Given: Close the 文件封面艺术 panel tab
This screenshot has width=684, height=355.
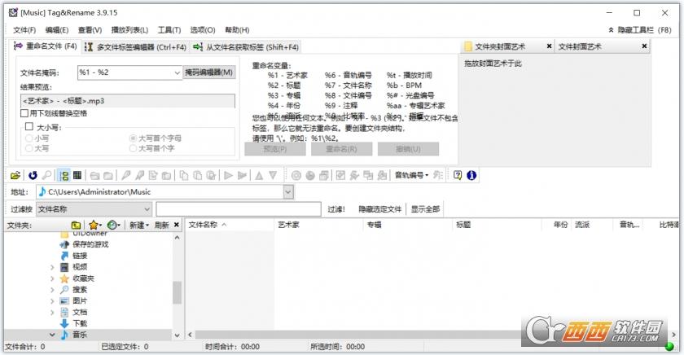Looking at the screenshot, I should [x=644, y=46].
